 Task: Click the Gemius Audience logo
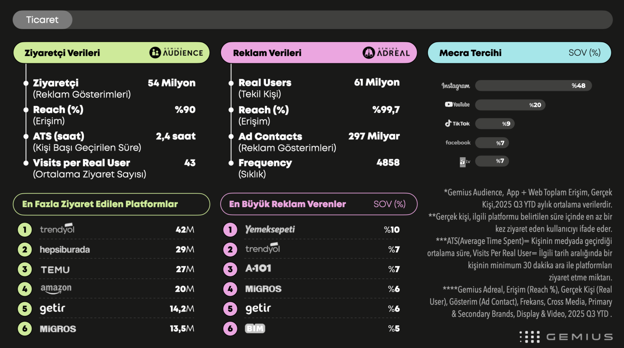176,53
